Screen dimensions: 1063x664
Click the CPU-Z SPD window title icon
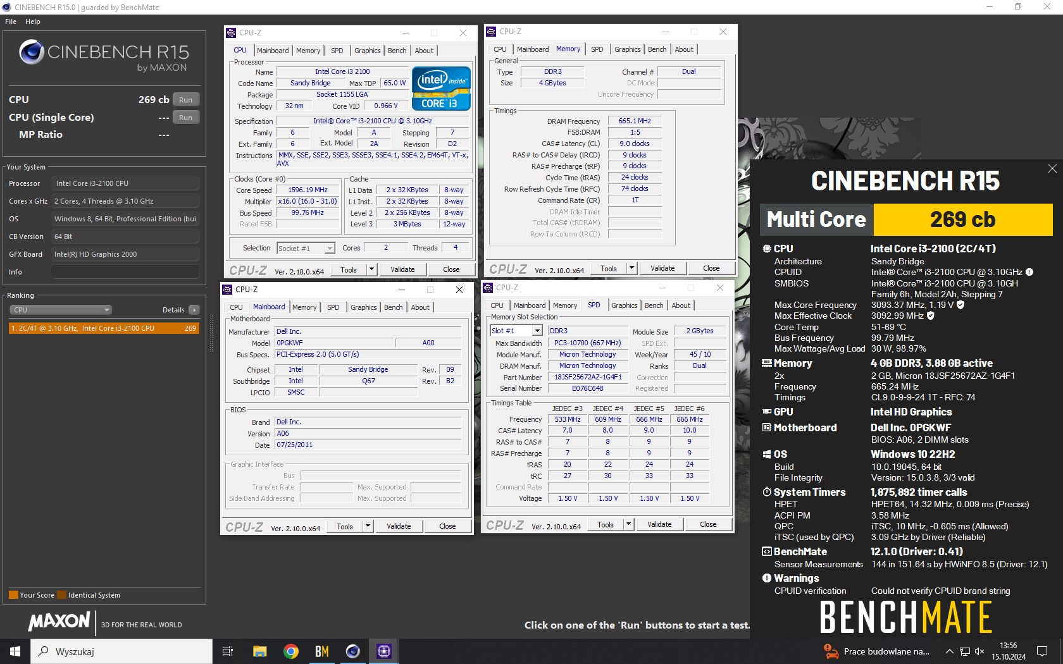point(488,288)
